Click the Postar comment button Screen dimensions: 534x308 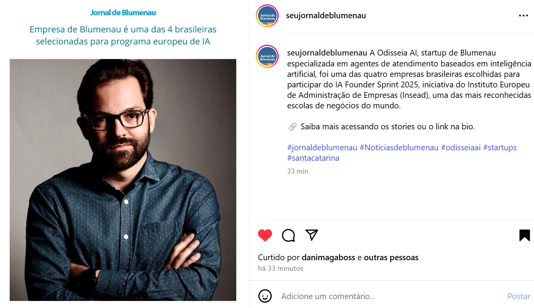tap(519, 296)
